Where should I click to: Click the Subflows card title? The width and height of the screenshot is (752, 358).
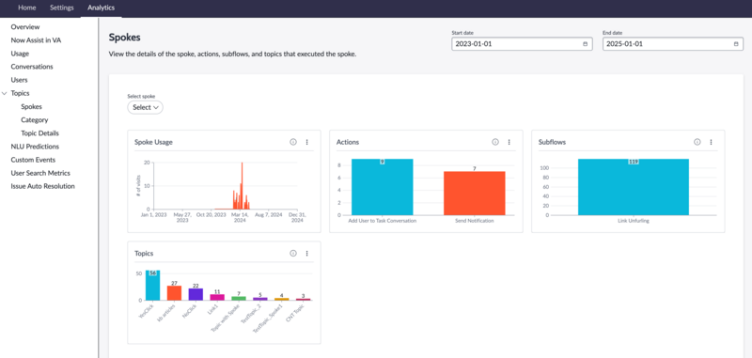pyautogui.click(x=552, y=142)
